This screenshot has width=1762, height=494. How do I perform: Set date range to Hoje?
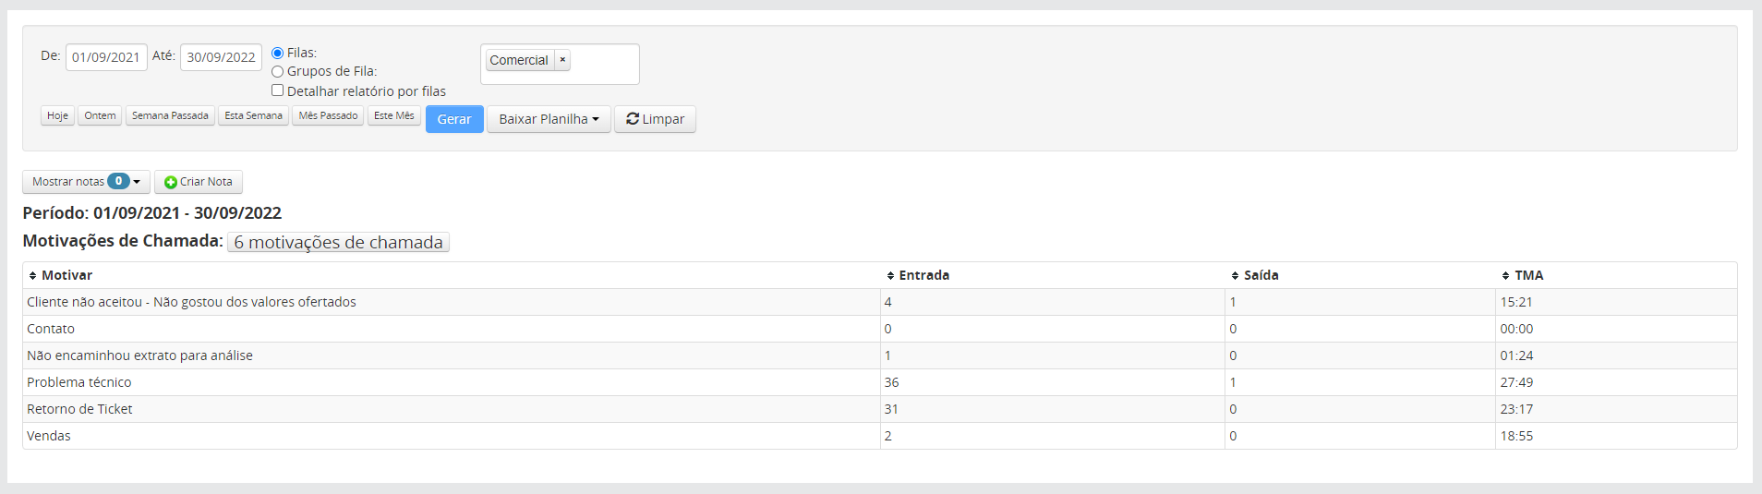click(x=57, y=115)
